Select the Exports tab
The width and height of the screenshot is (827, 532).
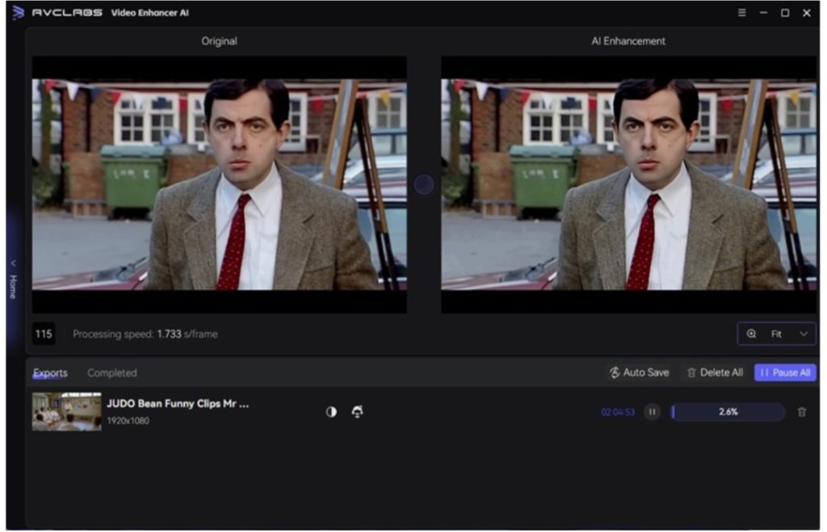point(50,372)
